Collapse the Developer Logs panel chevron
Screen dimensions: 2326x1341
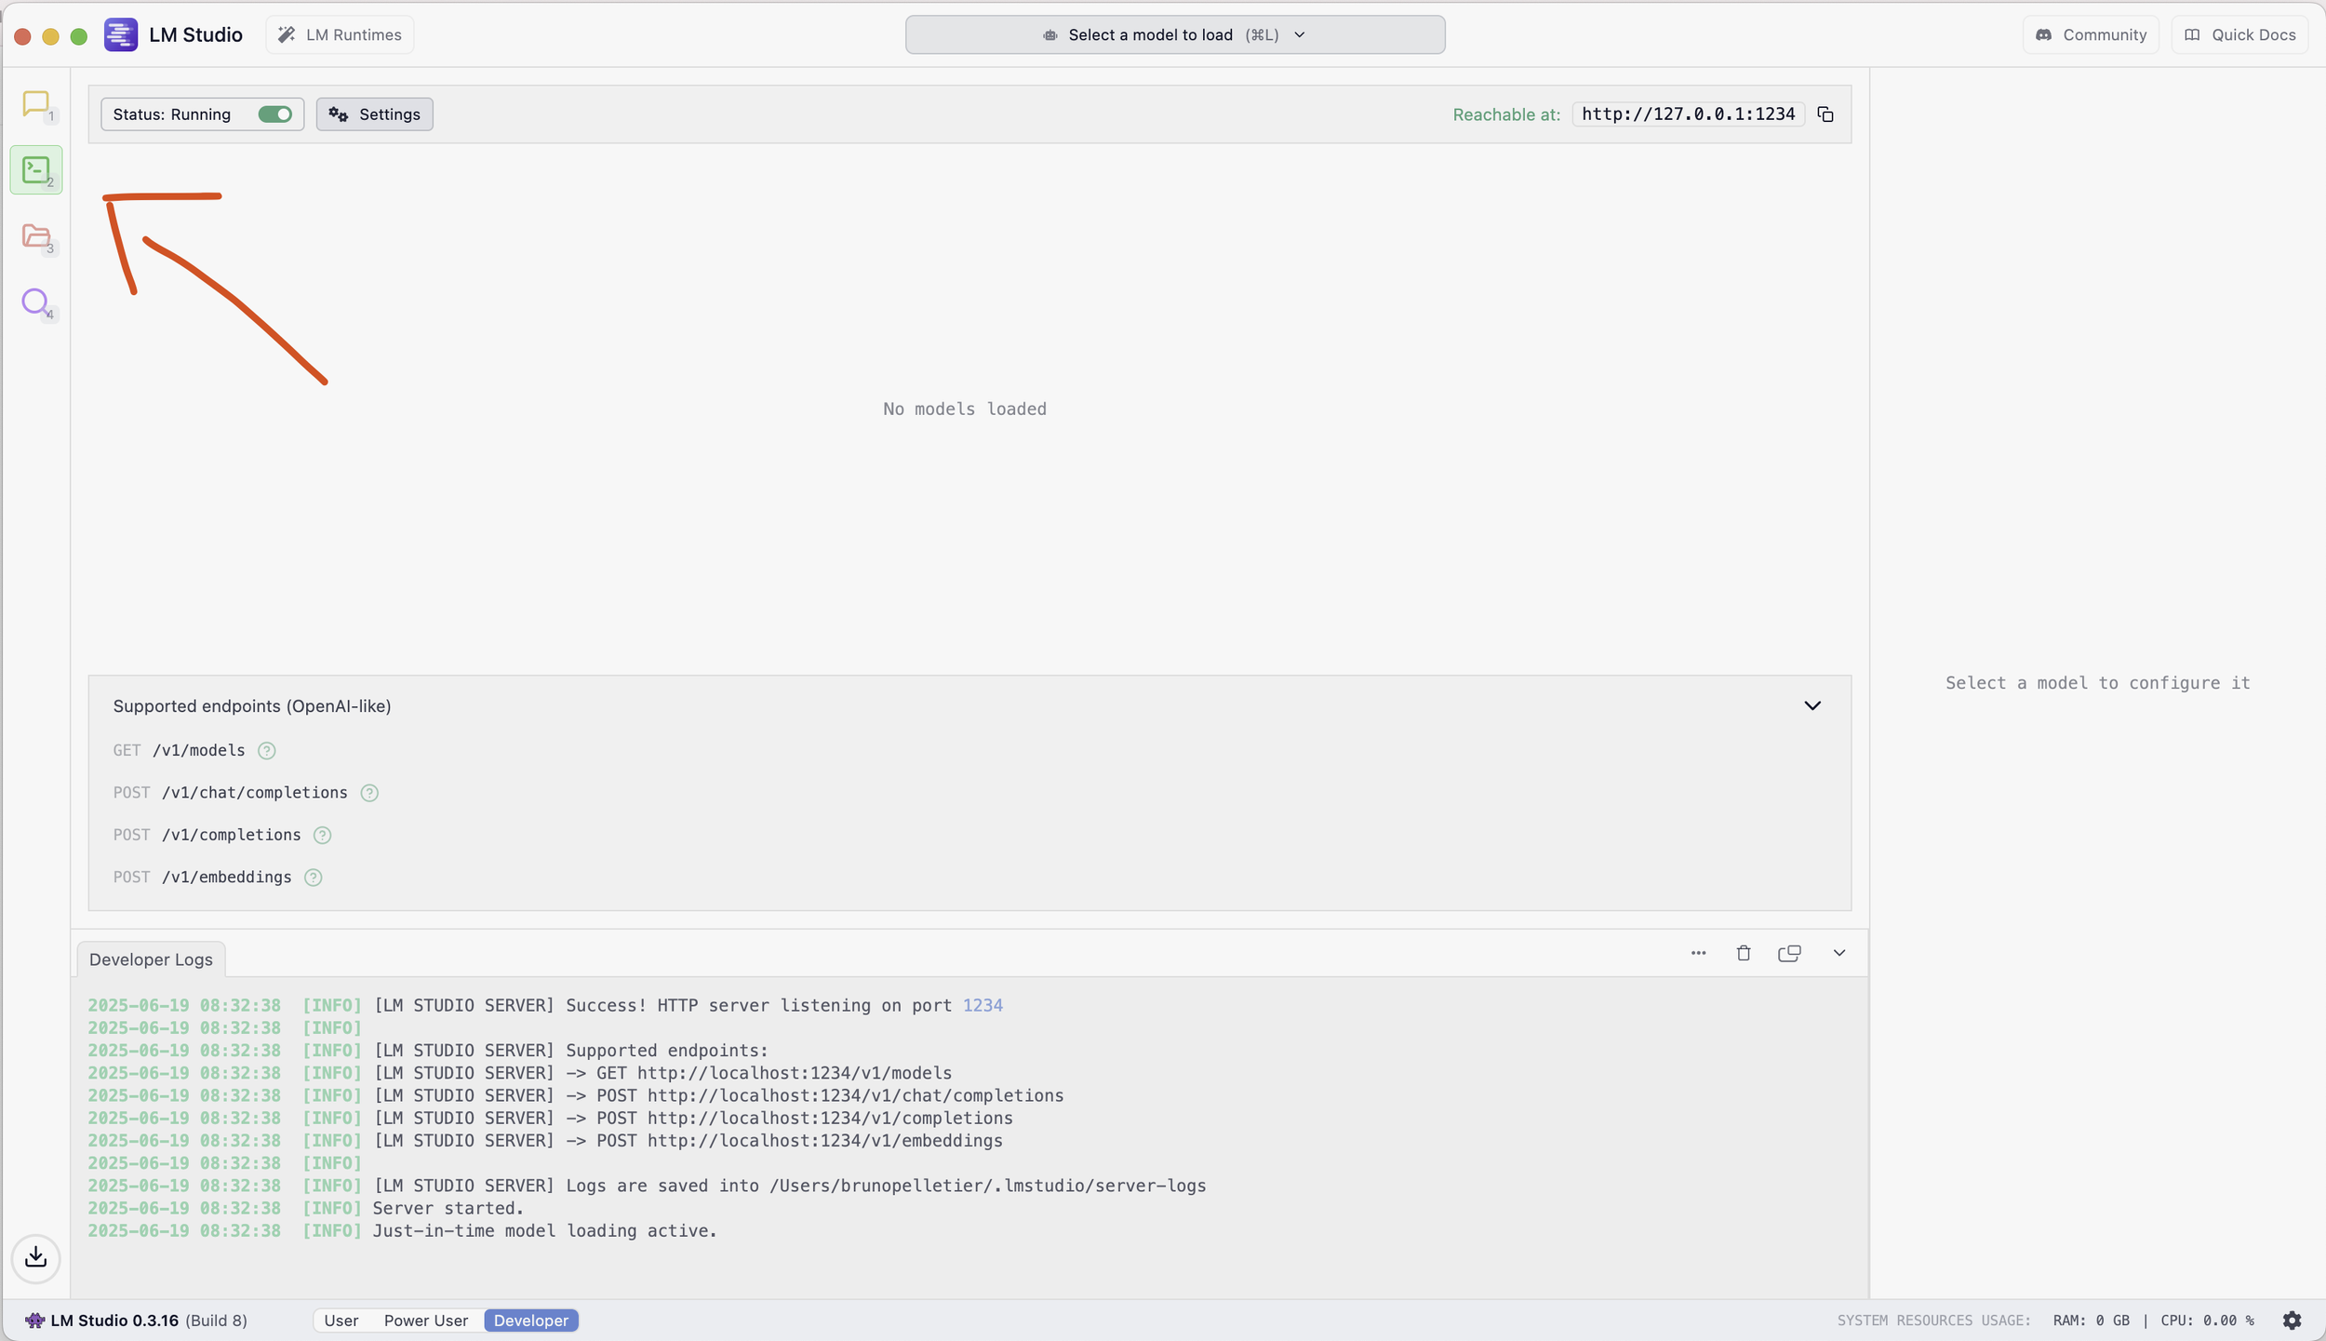1838,953
